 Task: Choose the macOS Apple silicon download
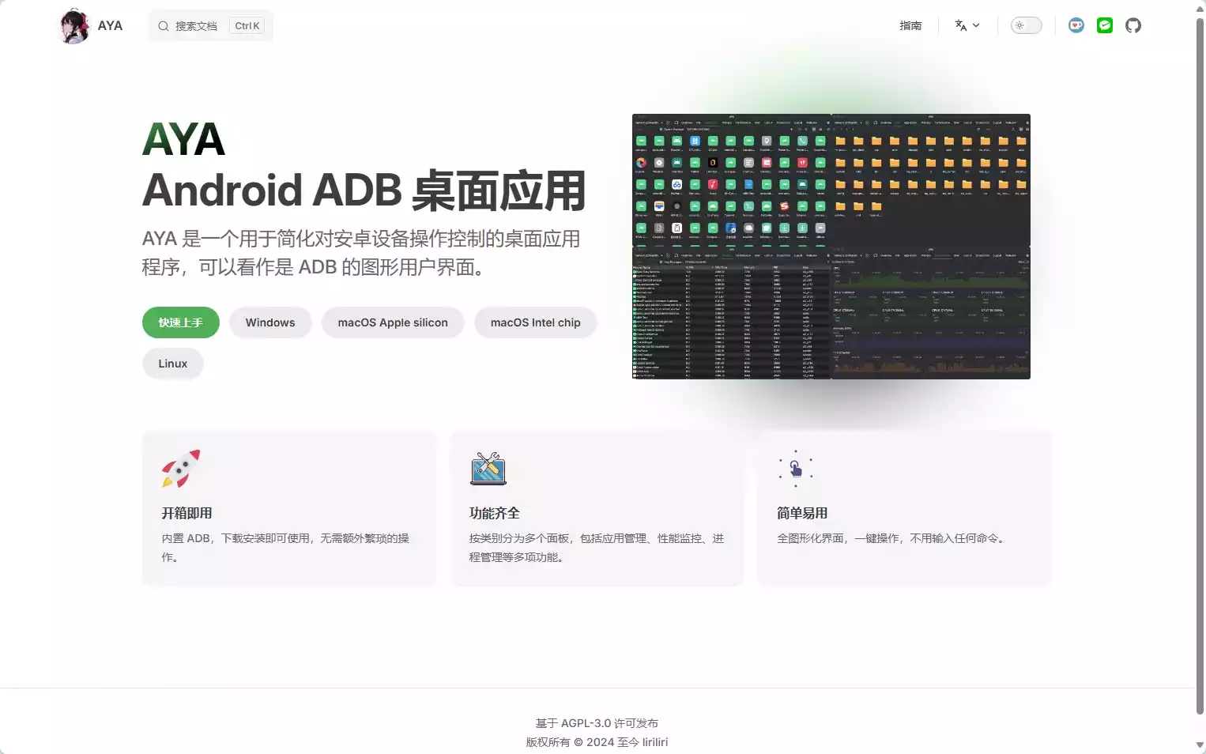pos(393,322)
